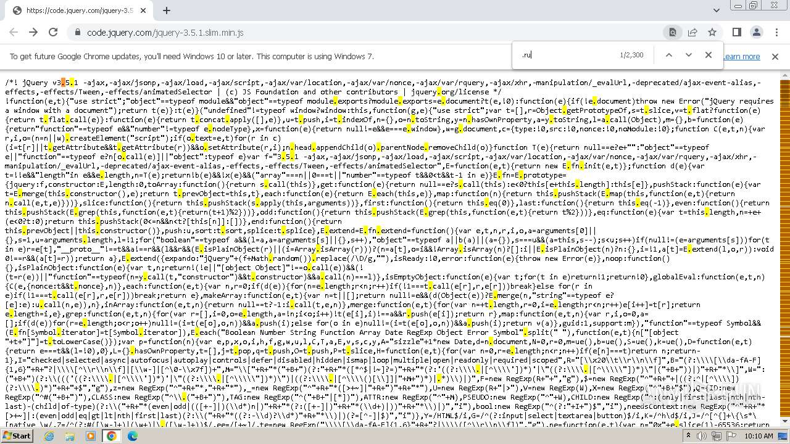Click the 1/2,300 match counter
This screenshot has height=444, width=790.
631,55
